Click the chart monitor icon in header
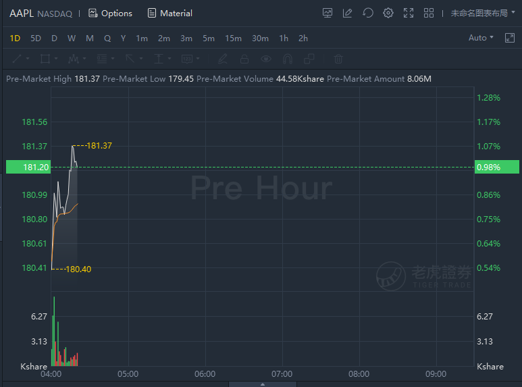 328,14
